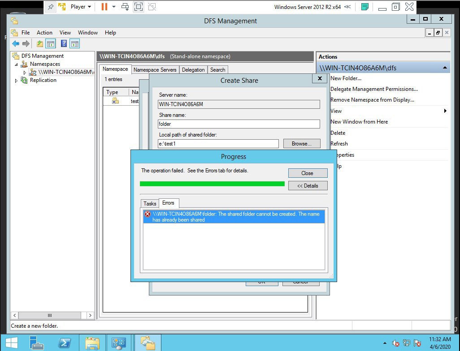Show hidden tray icons arrow
The height and width of the screenshot is (351, 460).
pyautogui.click(x=385, y=343)
